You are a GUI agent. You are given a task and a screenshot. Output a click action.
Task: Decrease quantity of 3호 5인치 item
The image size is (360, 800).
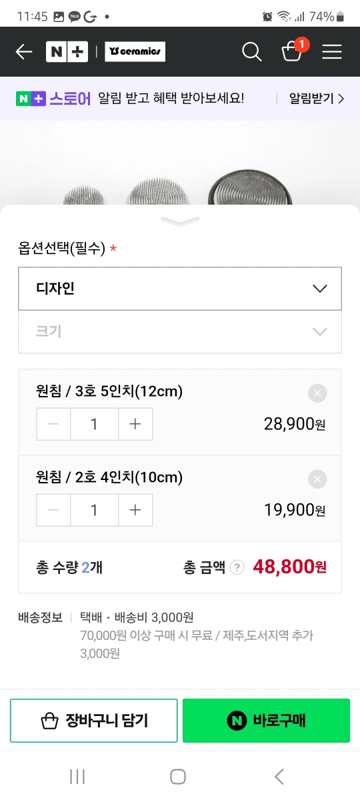click(x=53, y=424)
